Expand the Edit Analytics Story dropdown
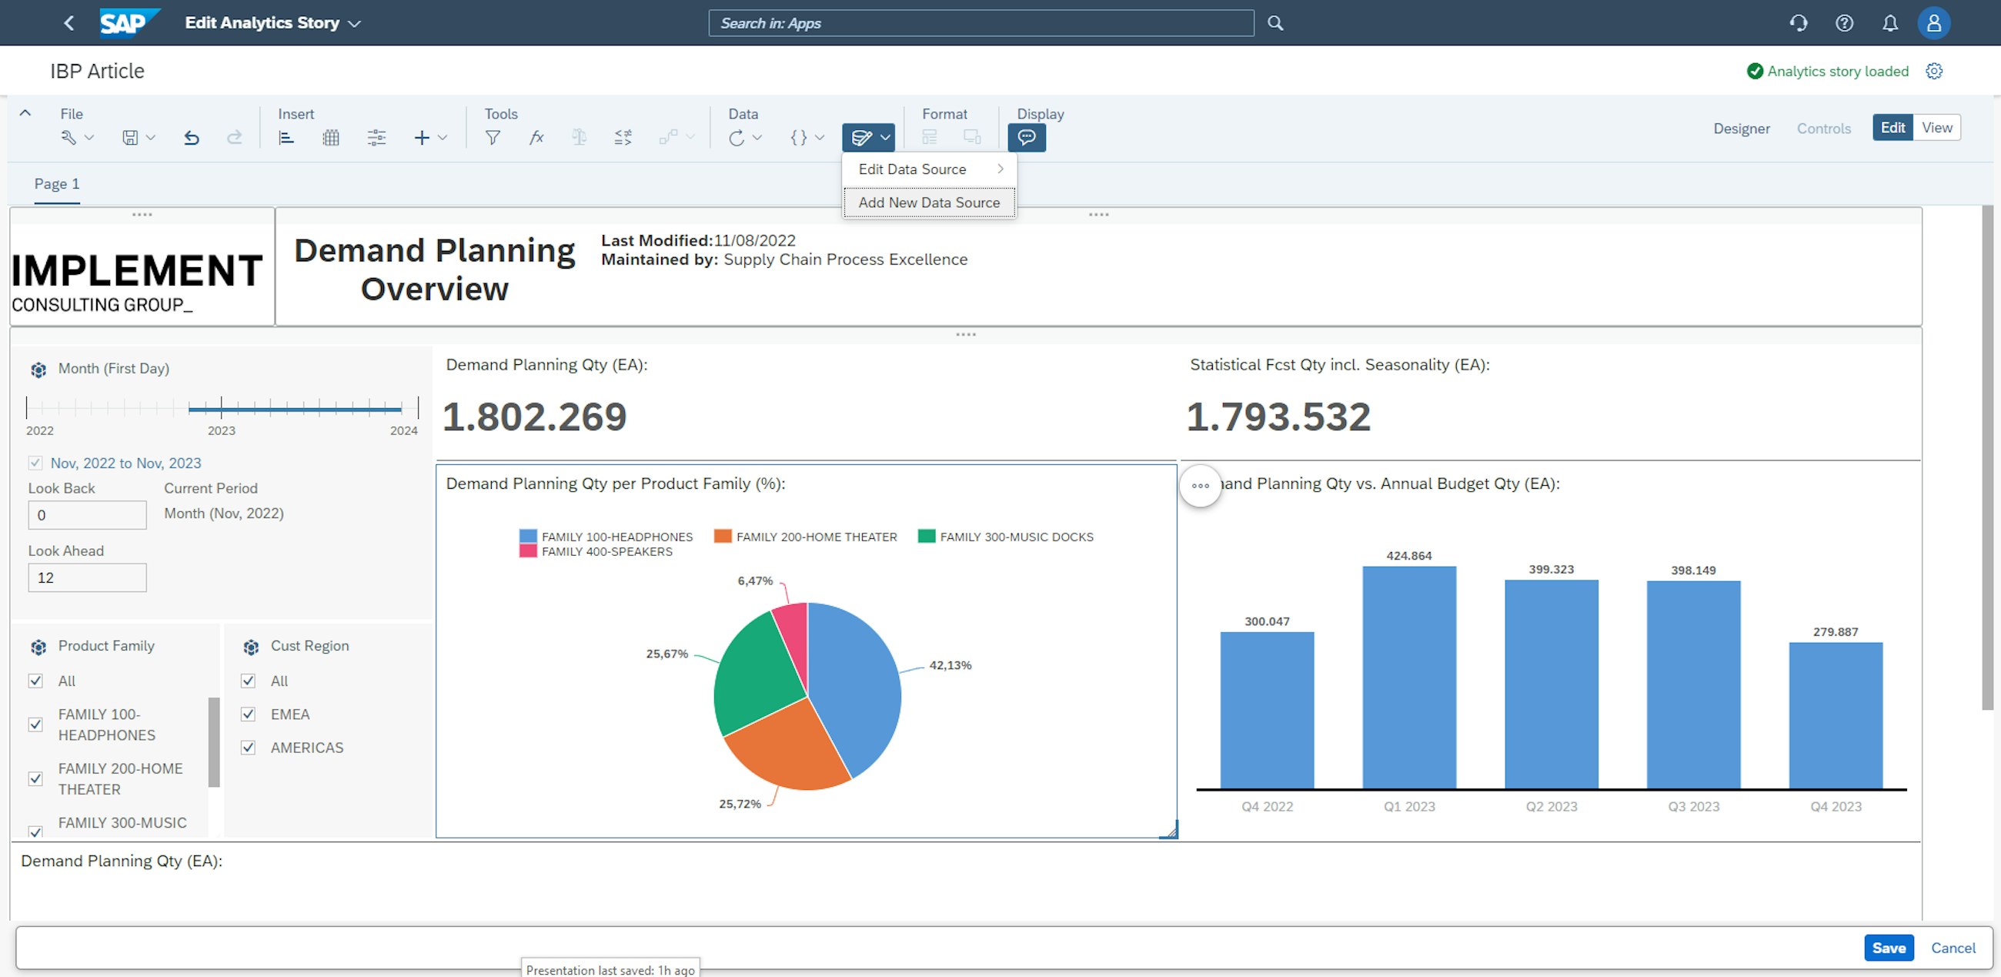This screenshot has height=977, width=2001. click(353, 22)
